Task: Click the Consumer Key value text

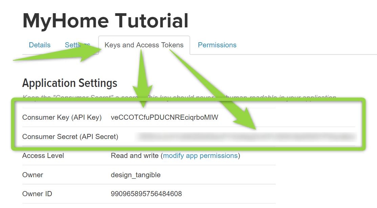Action: (164, 117)
